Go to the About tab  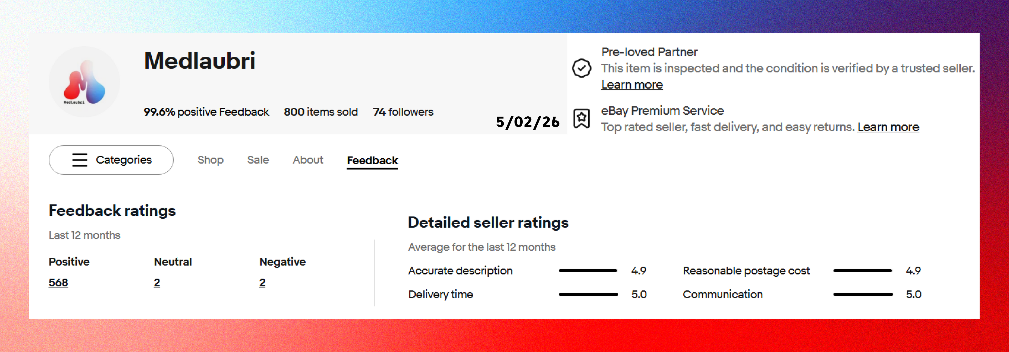coord(308,160)
